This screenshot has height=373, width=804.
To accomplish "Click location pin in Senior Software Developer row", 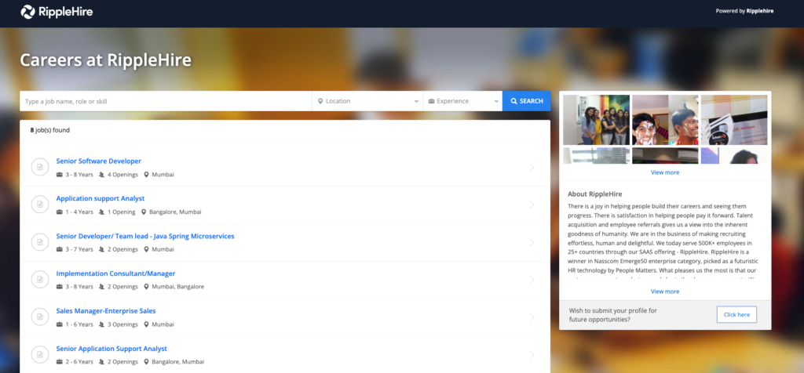I will click(x=146, y=175).
